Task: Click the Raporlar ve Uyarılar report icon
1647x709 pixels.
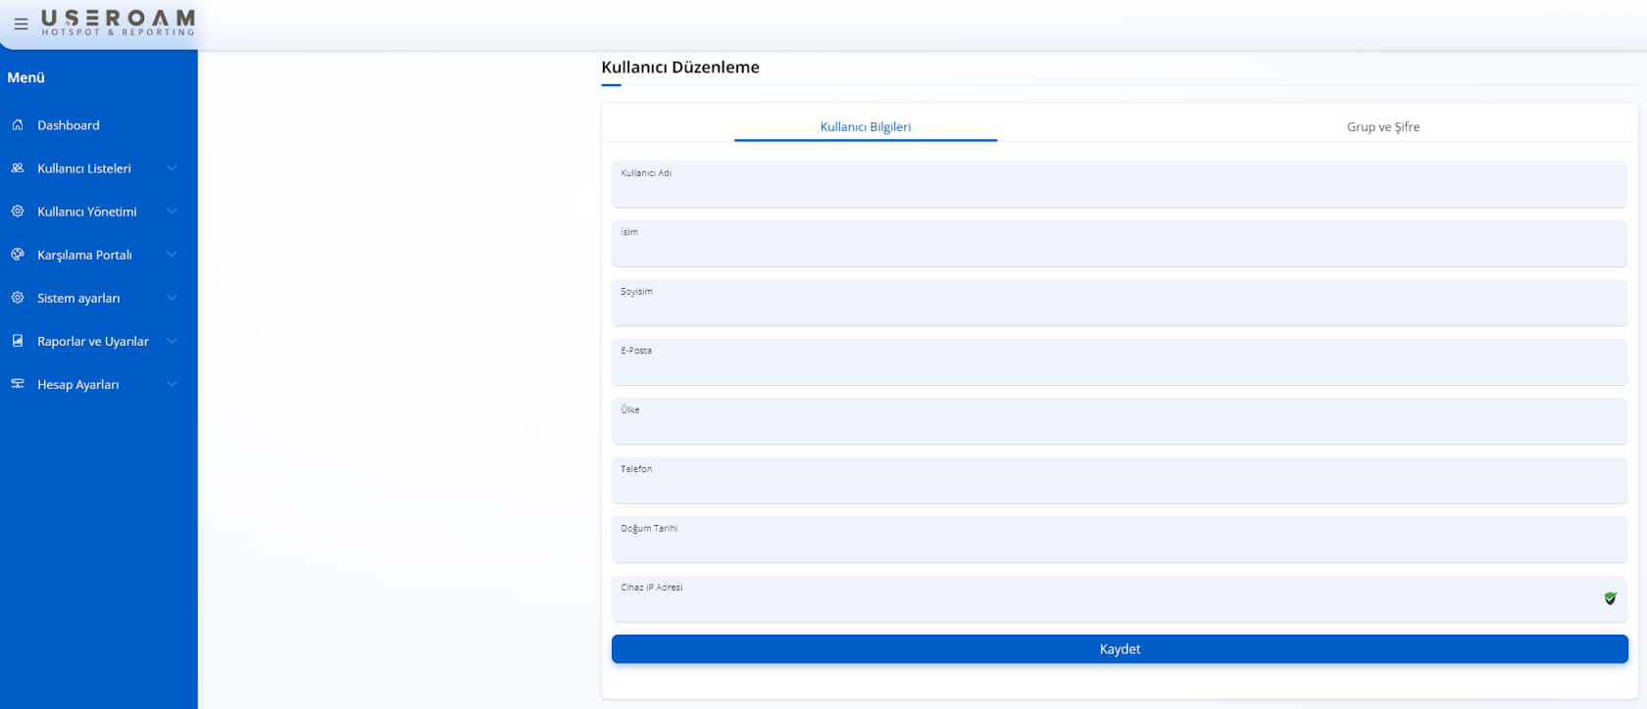Action: coord(18,341)
